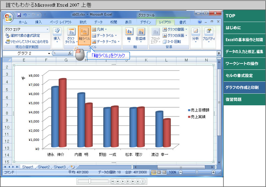Screen dimensions: 266x187
Task: Enable Page Break Preview view
Action: pos(164,172)
